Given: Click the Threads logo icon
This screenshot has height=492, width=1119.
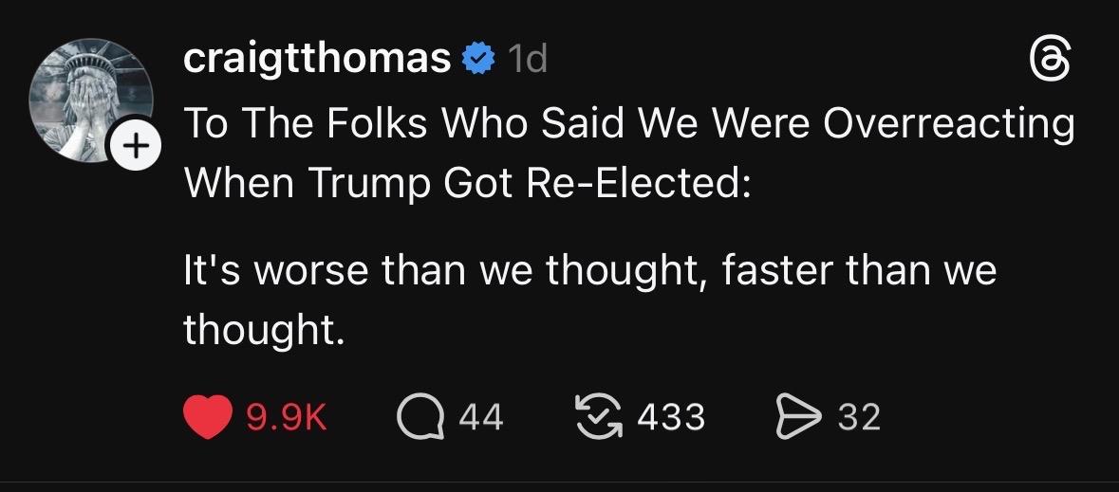Looking at the screenshot, I should (1051, 61).
